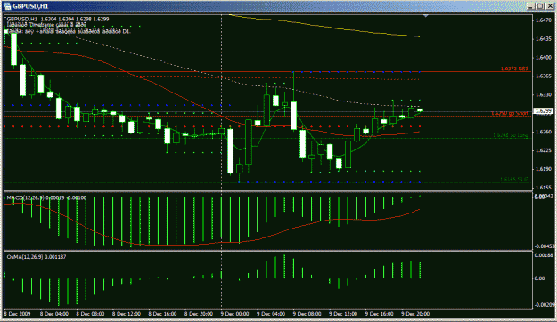557x322 pixels.
Task: Click the 1.6225 price scale value
Action: (x=544, y=150)
